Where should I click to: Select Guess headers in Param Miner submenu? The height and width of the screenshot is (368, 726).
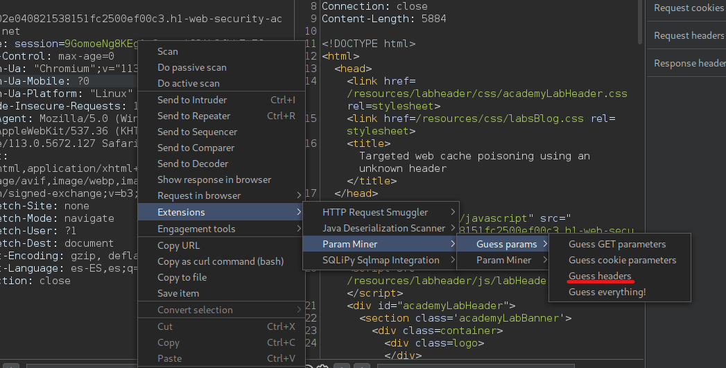pos(600,276)
